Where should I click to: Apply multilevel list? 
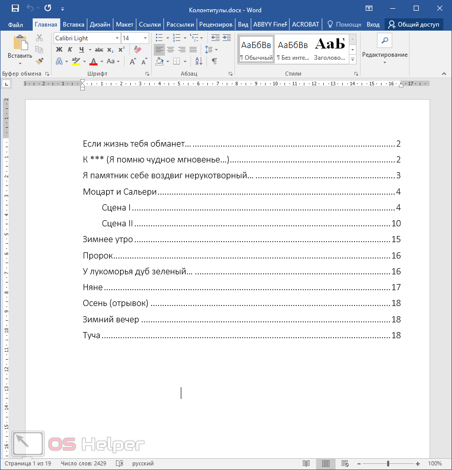tap(194, 38)
